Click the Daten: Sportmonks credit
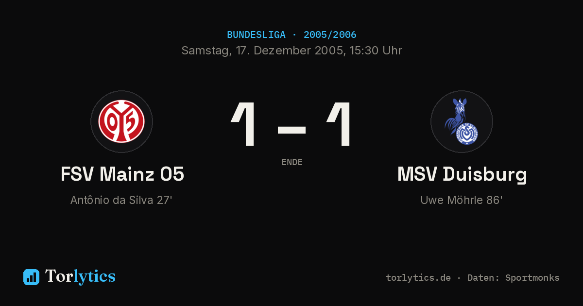The image size is (583, 306). pyautogui.click(x=514, y=278)
